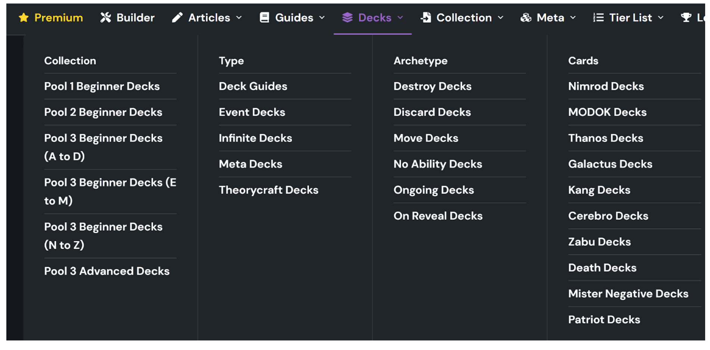Click the Meta cubes icon
The height and width of the screenshot is (350, 710).
pyautogui.click(x=526, y=18)
